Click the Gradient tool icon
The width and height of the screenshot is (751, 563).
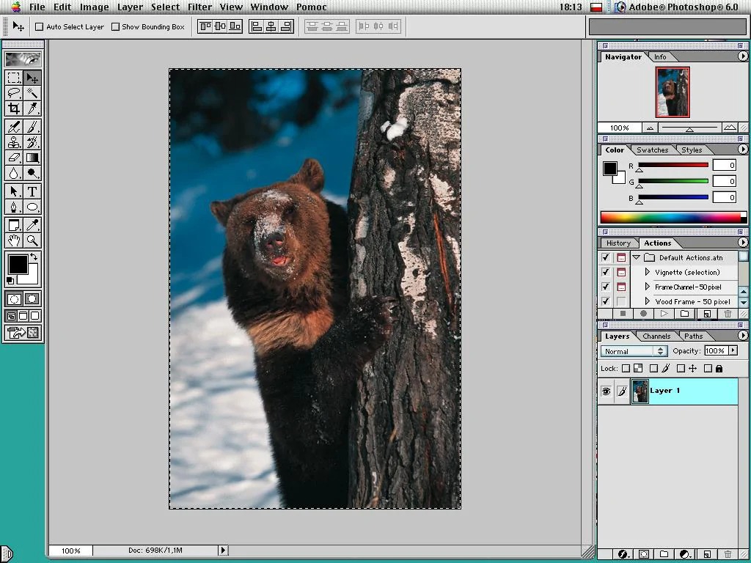coord(32,158)
